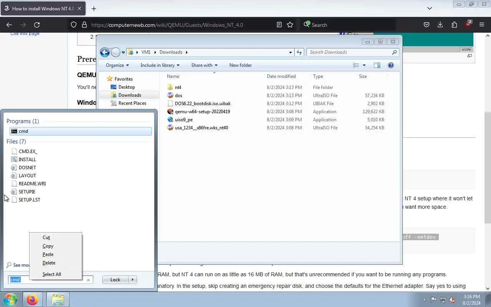Viewport: 491px width, 307px height.
Task: Open Include in library dropdown
Action: pyautogui.click(x=160, y=65)
